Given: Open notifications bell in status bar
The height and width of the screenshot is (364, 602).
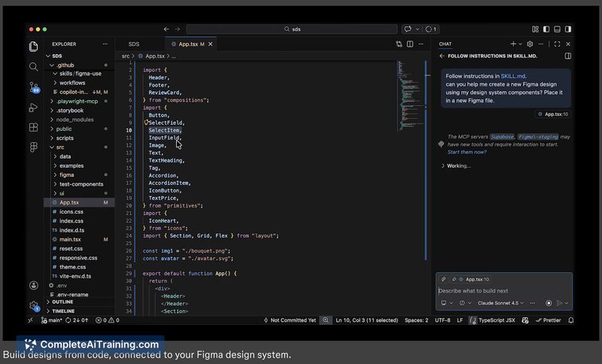Looking at the screenshot, I should click(571, 320).
